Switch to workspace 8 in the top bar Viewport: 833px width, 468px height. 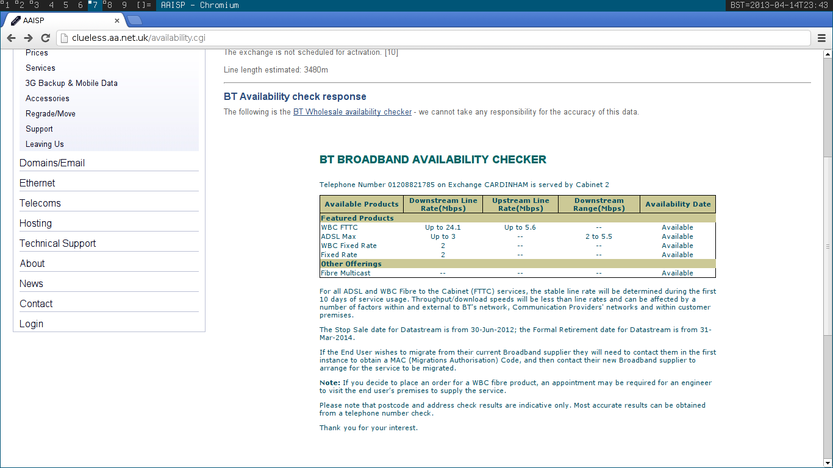(x=109, y=5)
